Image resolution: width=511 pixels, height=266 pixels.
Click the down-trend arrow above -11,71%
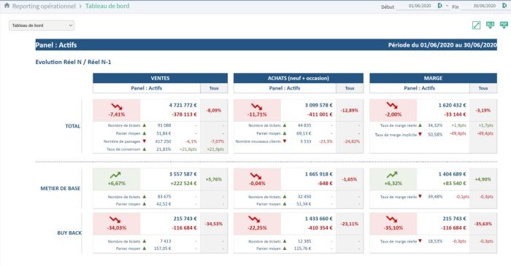257,106
